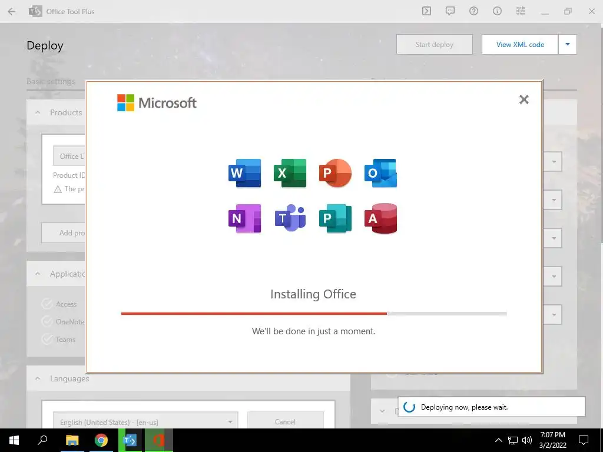Open File Explorer from taskbar
603x452 pixels.
72,440
